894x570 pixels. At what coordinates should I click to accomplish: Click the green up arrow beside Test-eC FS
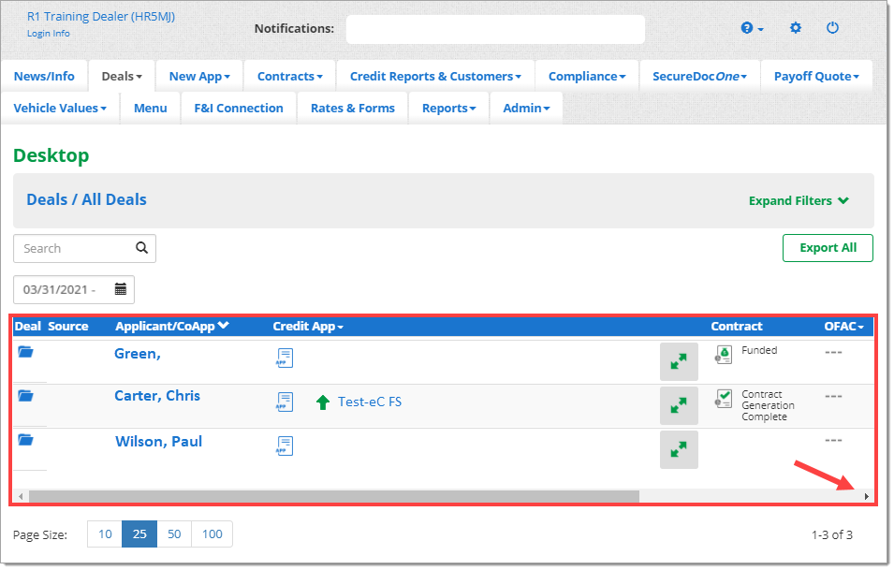[323, 402]
